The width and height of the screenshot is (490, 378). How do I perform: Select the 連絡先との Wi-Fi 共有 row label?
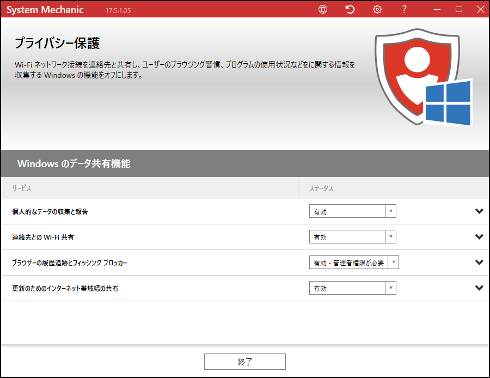pos(43,237)
